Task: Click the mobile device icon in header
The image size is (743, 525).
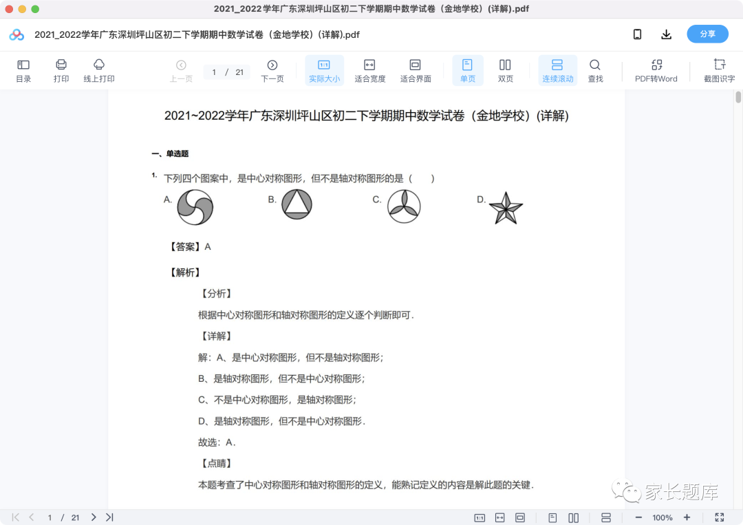Action: point(637,34)
